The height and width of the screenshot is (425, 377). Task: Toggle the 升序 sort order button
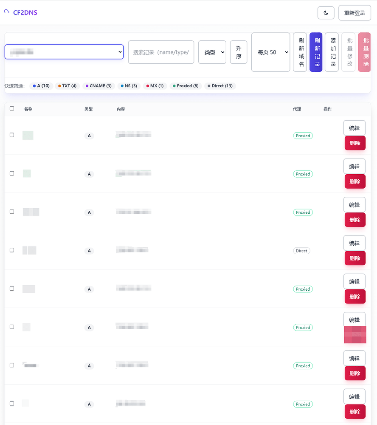239,52
